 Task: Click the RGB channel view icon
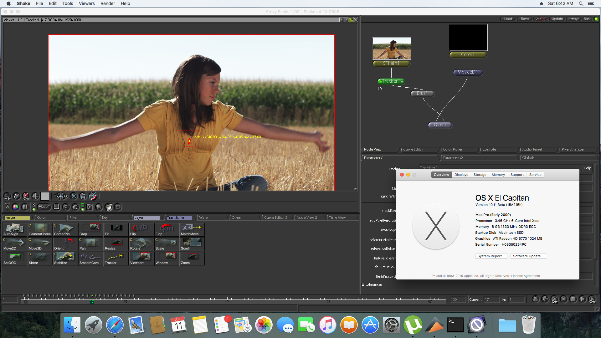15,207
